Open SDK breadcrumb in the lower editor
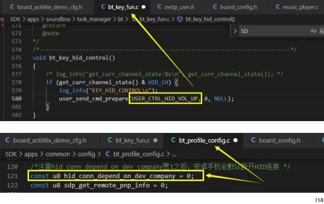Screen dimensions: 324x204 [x=11, y=154]
